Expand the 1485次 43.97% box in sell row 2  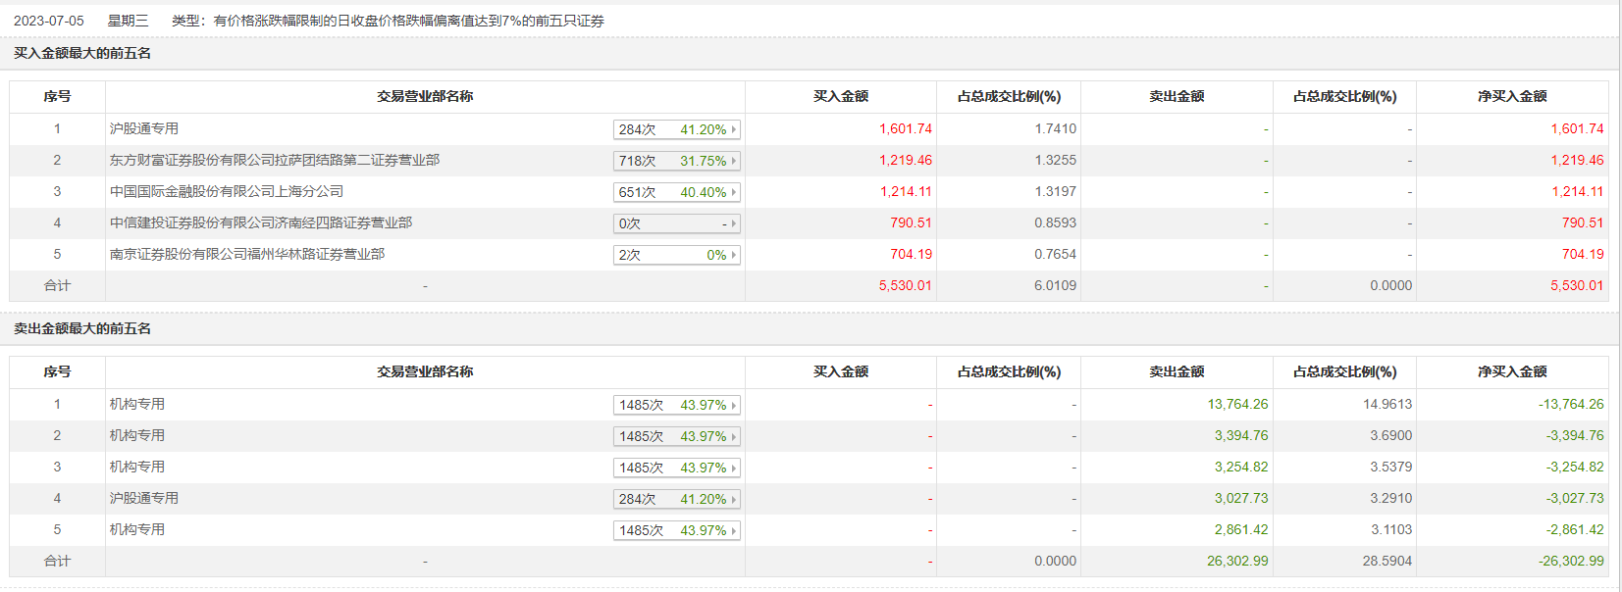click(x=733, y=436)
